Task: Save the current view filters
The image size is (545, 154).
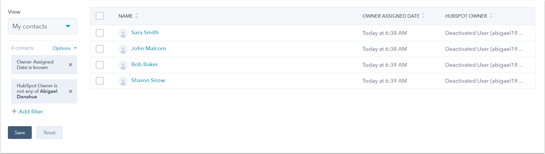Action: click(20, 133)
